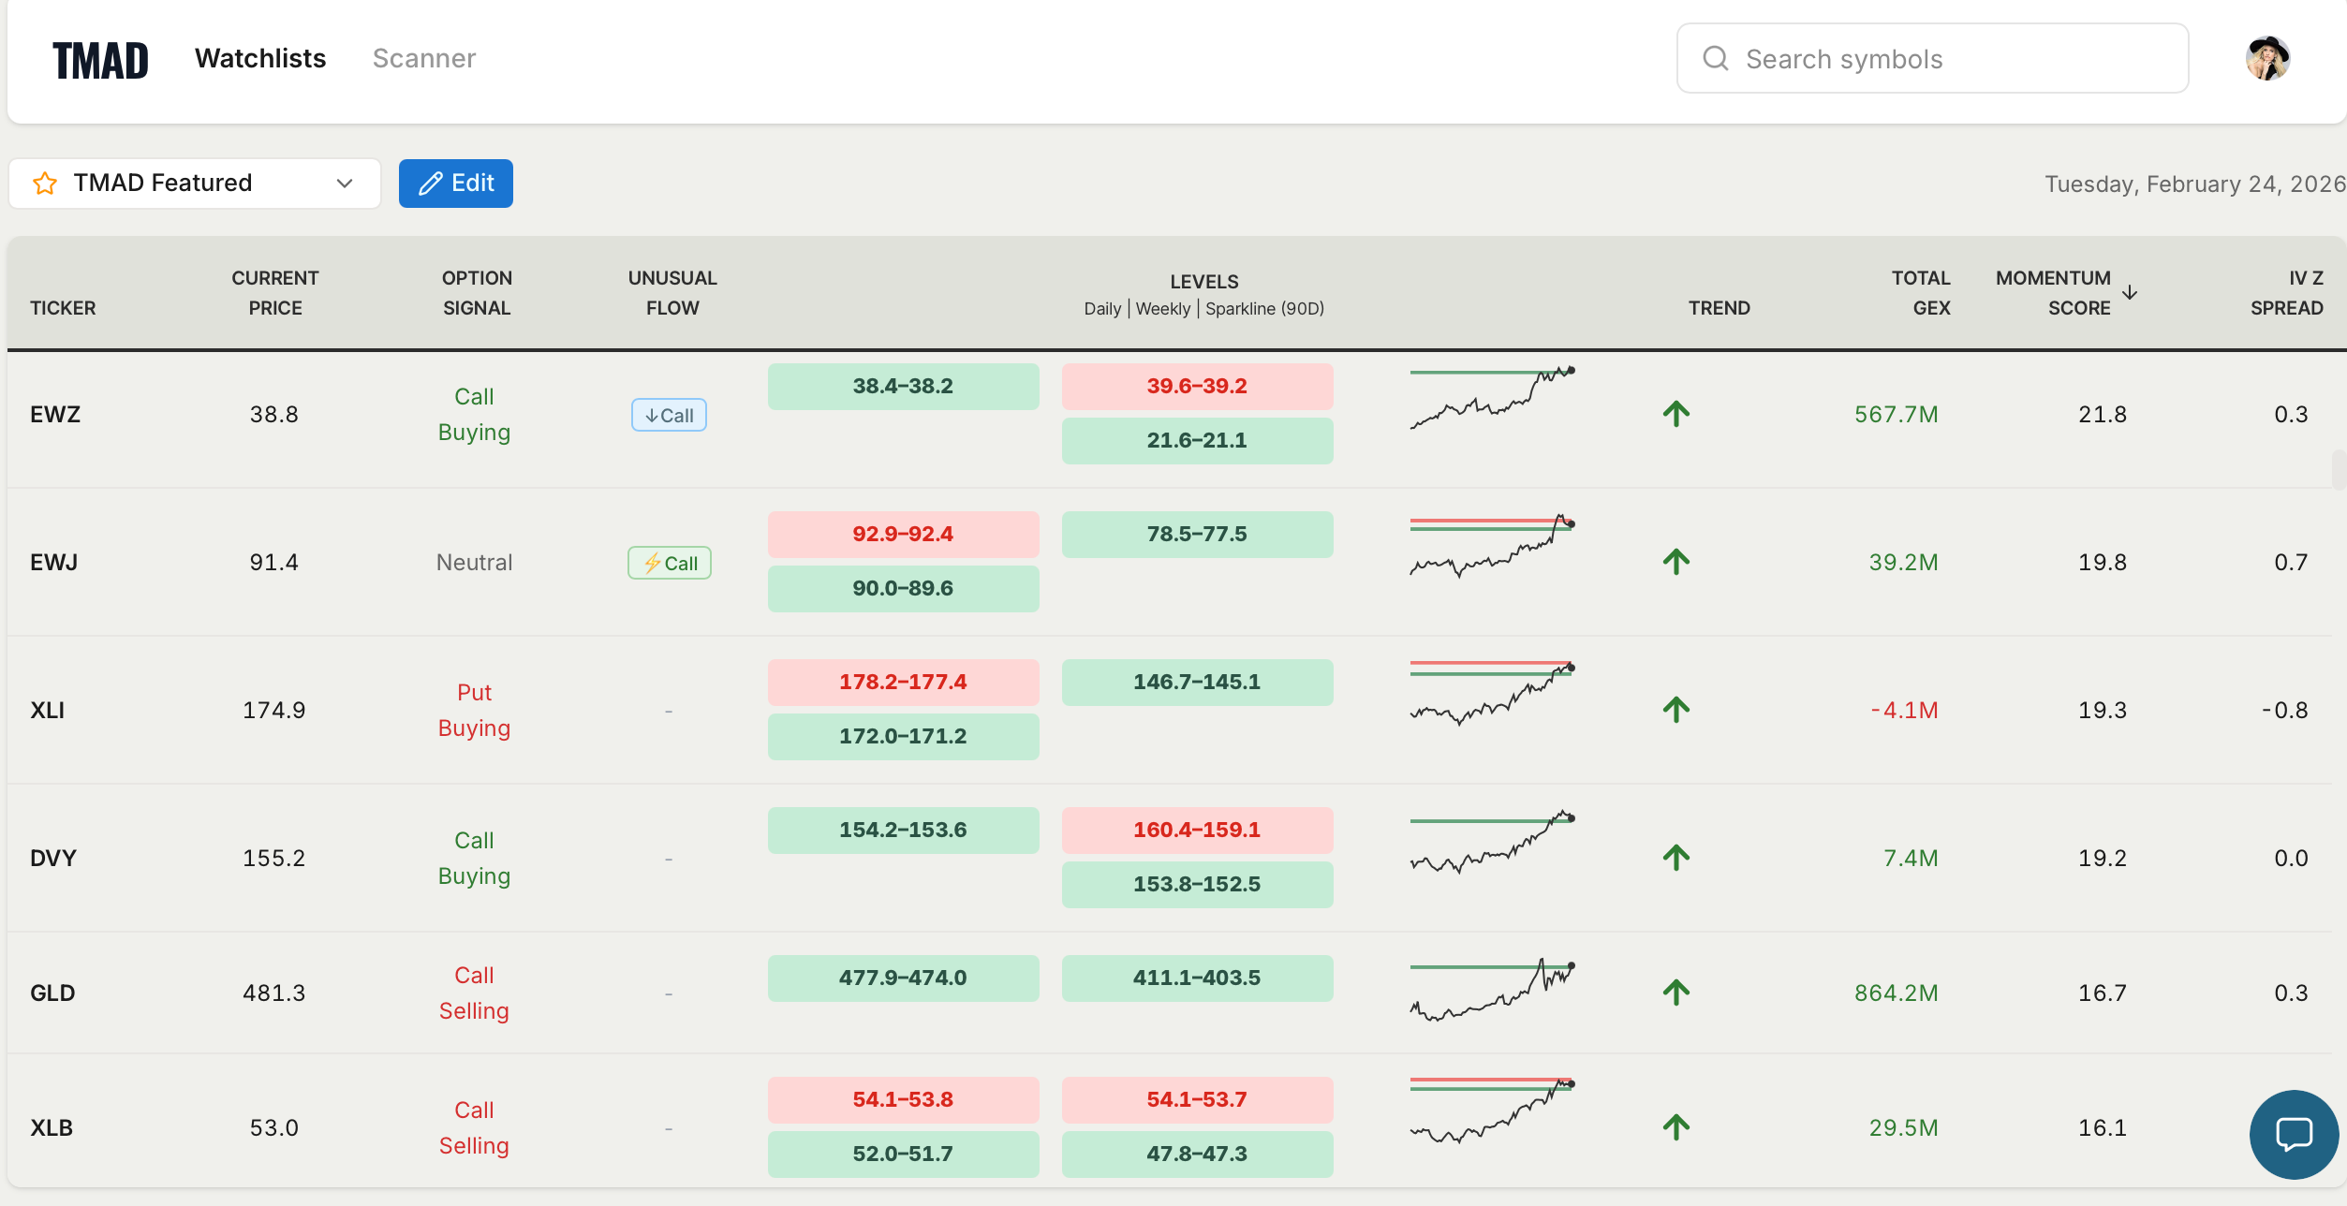
Task: Click the TMAD logo
Action: [x=100, y=61]
